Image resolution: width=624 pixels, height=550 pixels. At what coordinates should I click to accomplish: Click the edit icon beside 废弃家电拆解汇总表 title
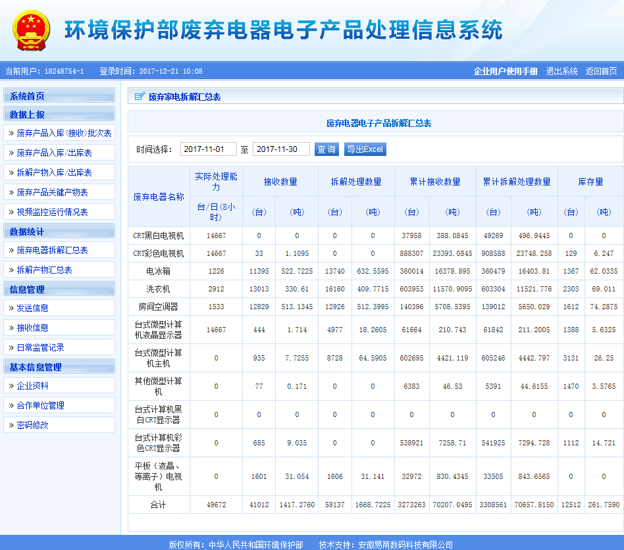[139, 97]
